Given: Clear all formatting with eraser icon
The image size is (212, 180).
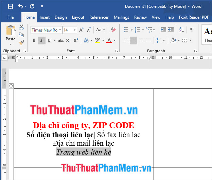Looking at the screenshot, I should tap(113, 30).
